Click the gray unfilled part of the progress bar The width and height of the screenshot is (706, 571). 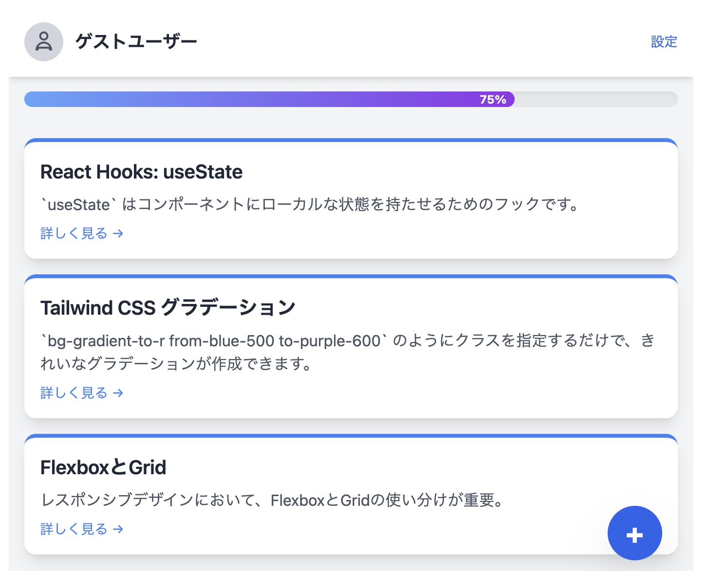click(595, 99)
